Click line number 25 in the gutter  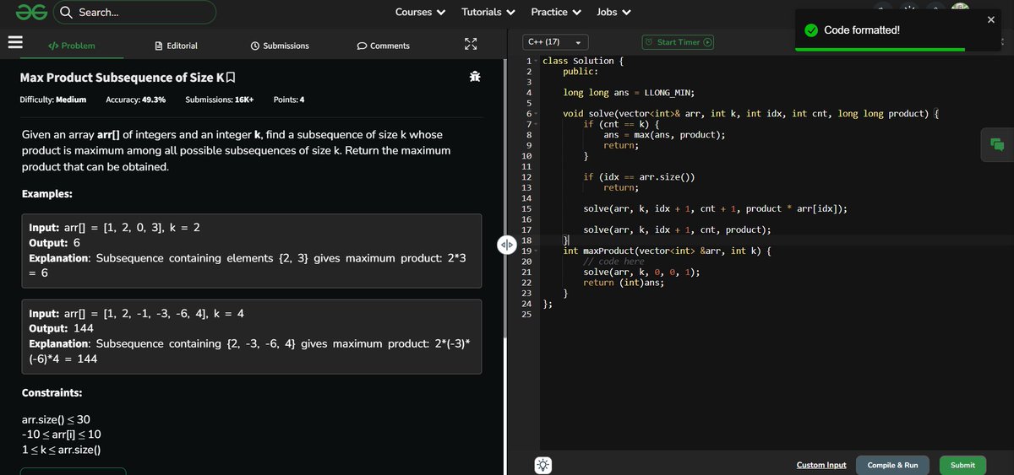point(526,314)
